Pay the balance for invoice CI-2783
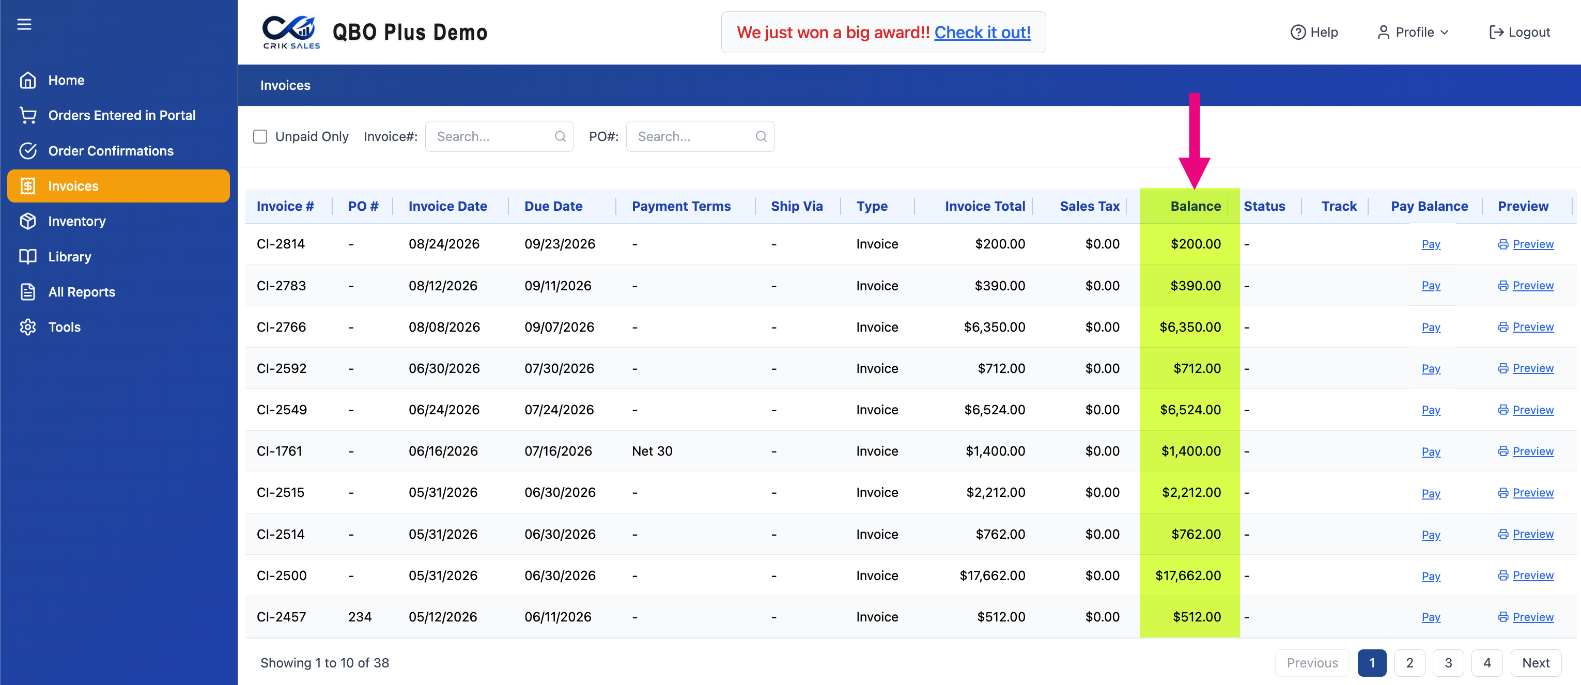This screenshot has height=685, width=1581. coord(1431,285)
